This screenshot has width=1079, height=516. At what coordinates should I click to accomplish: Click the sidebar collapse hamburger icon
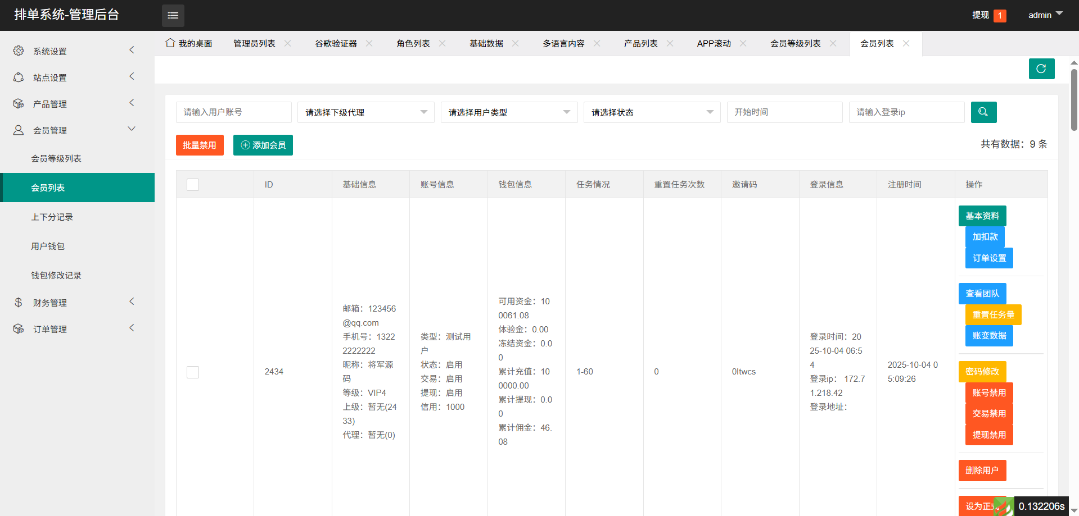pos(173,16)
